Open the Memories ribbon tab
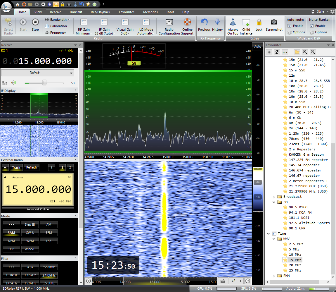The width and height of the screenshot is (336, 292). [150, 12]
